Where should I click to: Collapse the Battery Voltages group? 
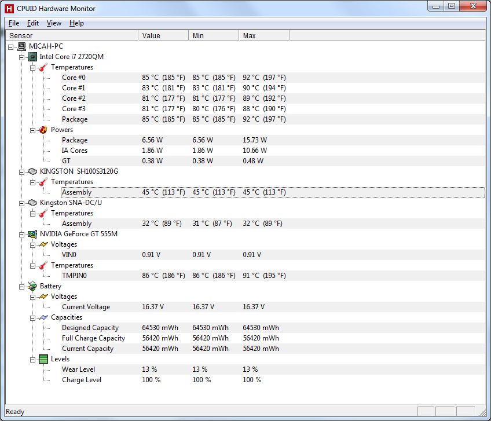(x=32, y=297)
